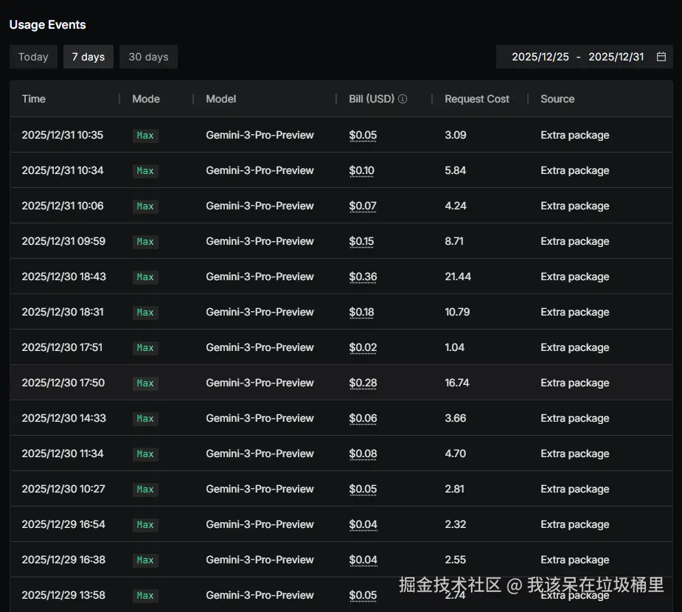The image size is (682, 612).
Task: Open the $0.28 bill link at 12/30 17:50
Action: (361, 383)
